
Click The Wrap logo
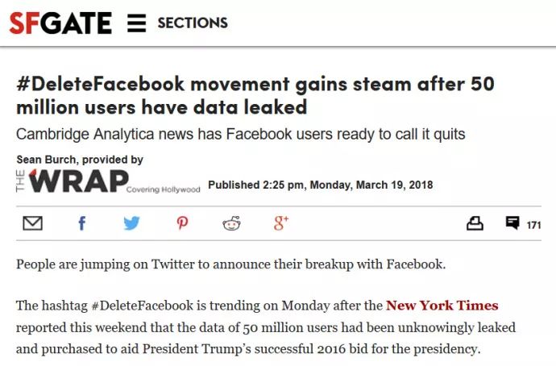tap(73, 181)
